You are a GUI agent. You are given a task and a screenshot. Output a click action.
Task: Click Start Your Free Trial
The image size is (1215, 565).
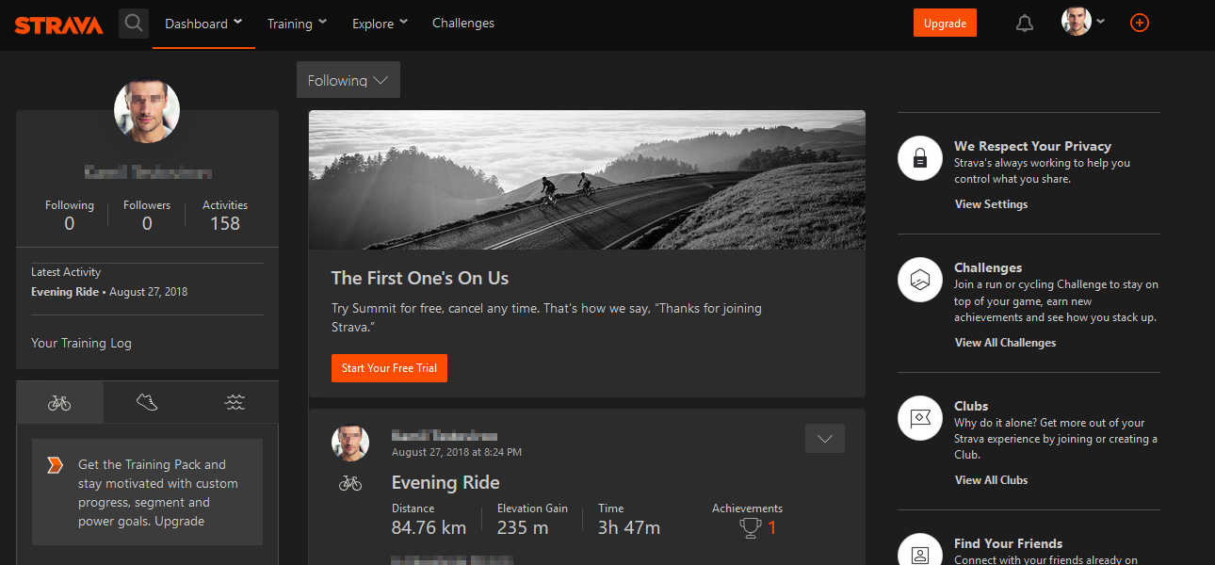coord(389,367)
